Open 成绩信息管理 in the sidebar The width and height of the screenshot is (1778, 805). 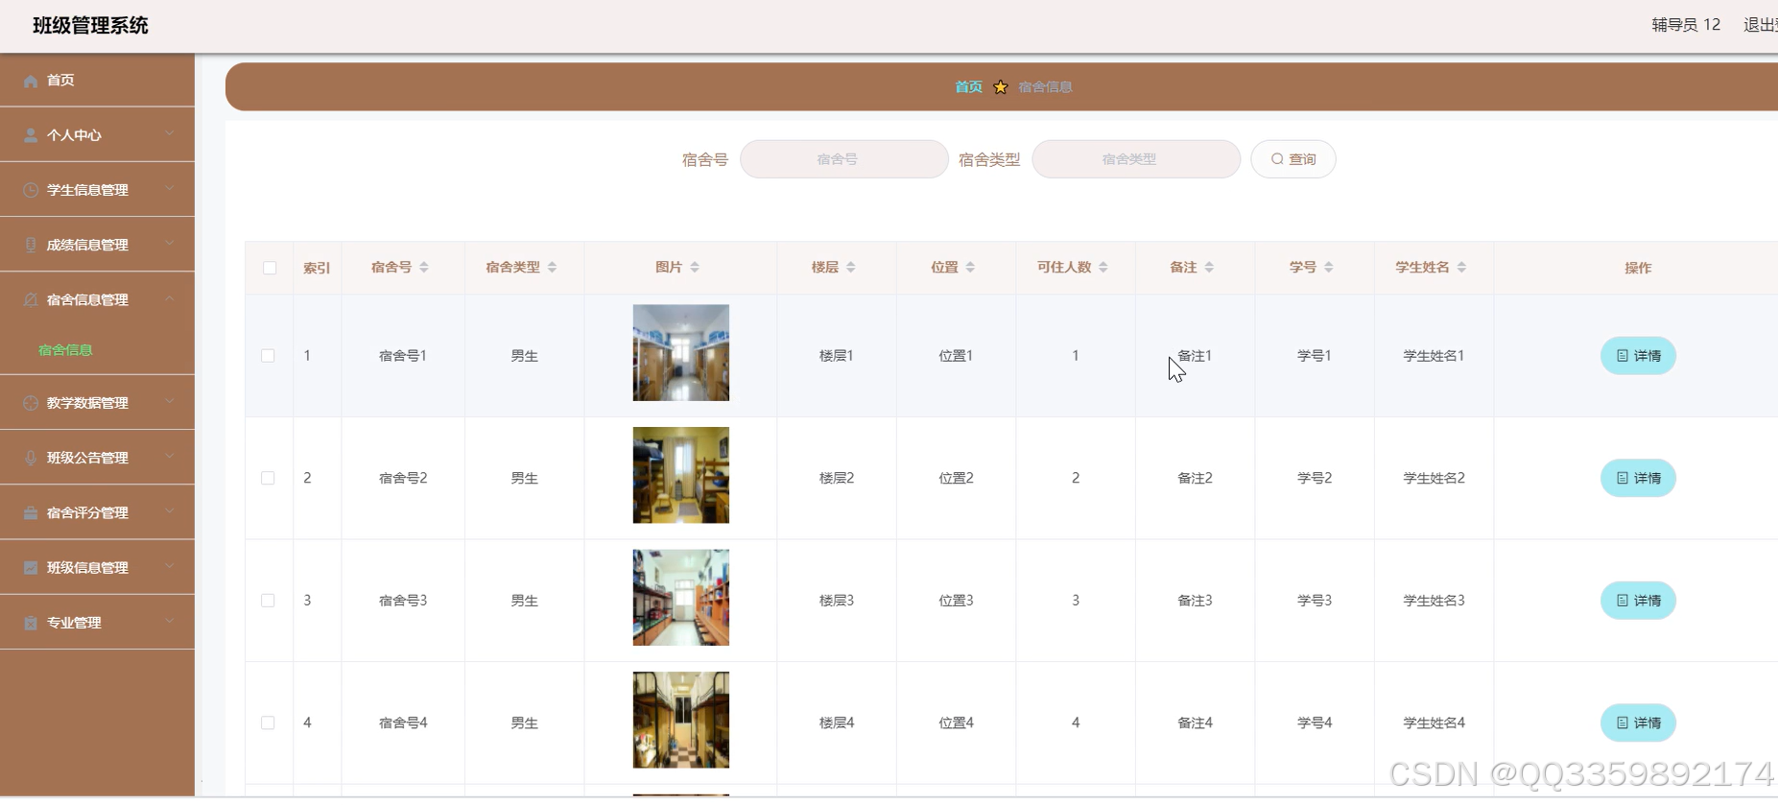click(x=97, y=245)
